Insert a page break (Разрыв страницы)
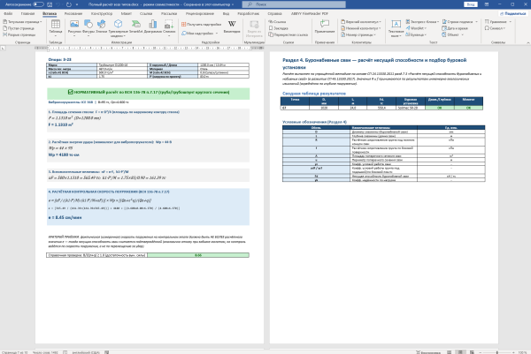Viewport: 531px width, 354px height. click(x=19, y=34)
